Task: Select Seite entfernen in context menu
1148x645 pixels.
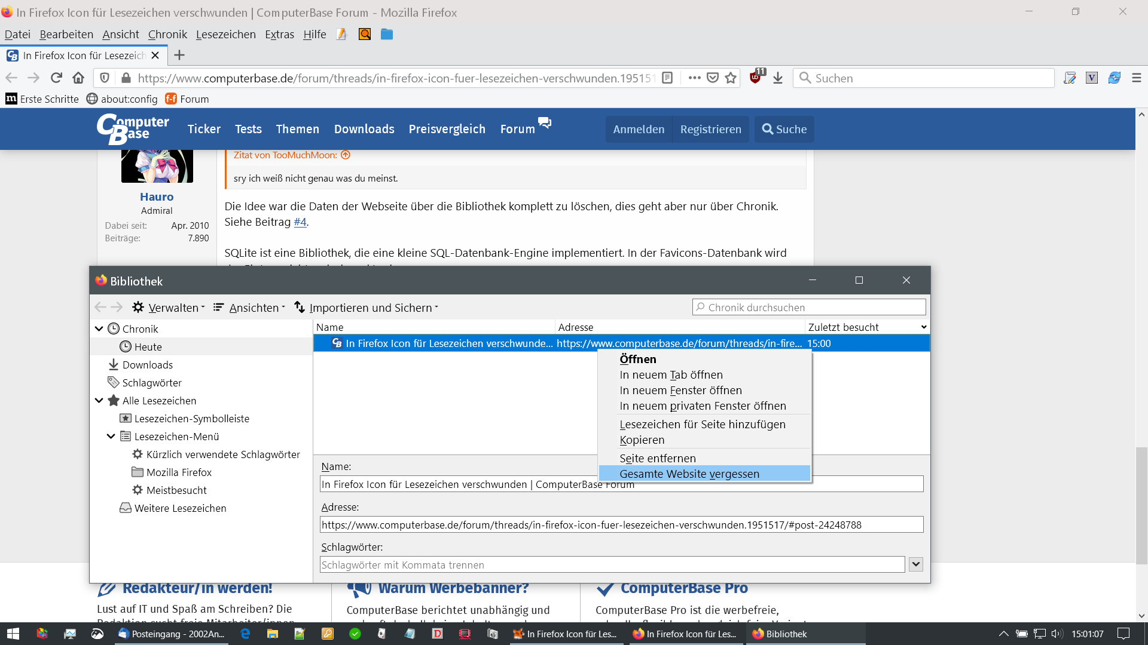Action: pyautogui.click(x=658, y=458)
